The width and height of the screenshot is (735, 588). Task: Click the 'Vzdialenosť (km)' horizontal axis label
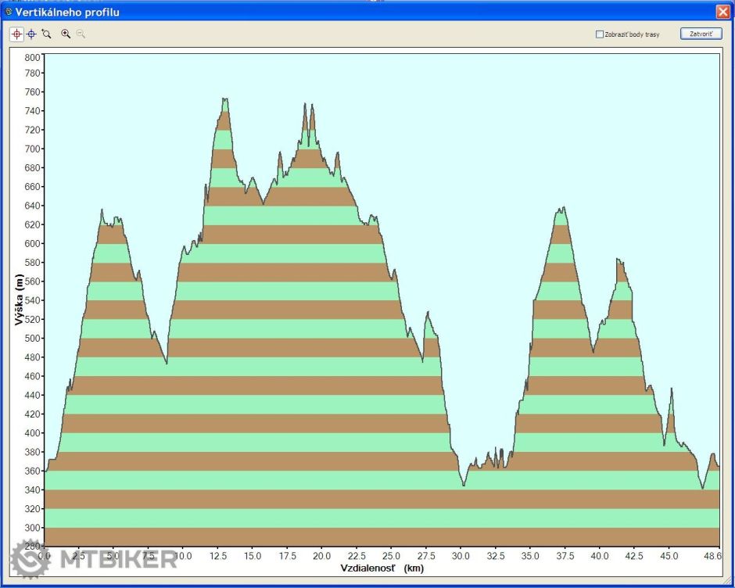pyautogui.click(x=382, y=568)
